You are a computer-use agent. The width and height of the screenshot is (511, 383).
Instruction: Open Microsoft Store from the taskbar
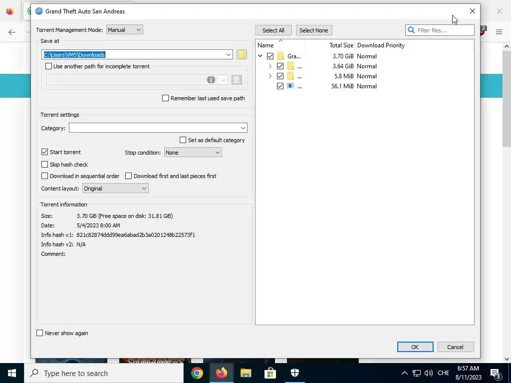(270, 373)
